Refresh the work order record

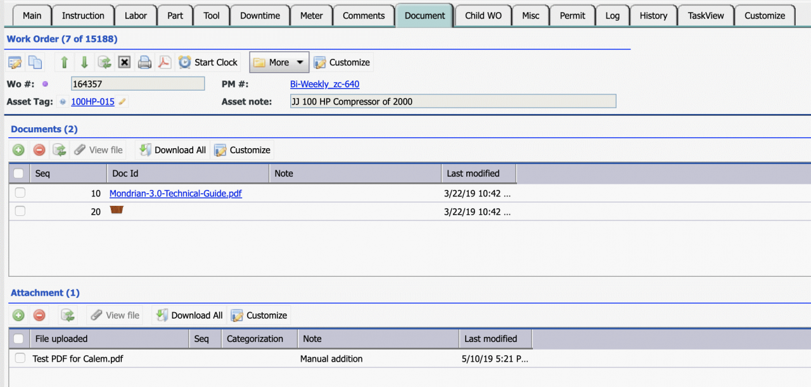click(105, 62)
